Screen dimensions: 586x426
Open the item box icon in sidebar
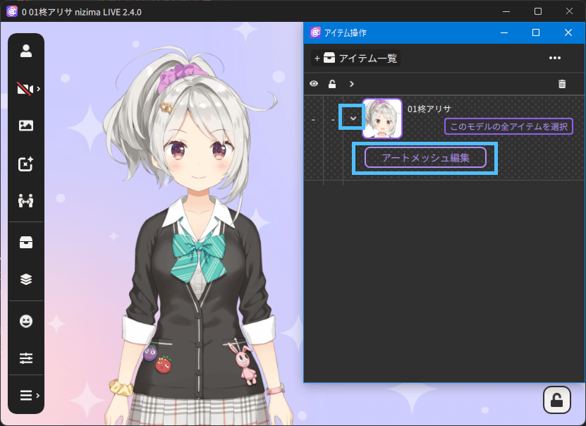26,242
